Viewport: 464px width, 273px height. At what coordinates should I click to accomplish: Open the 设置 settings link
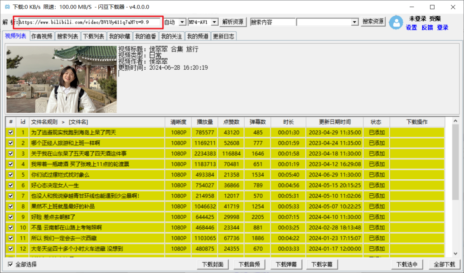click(411, 28)
